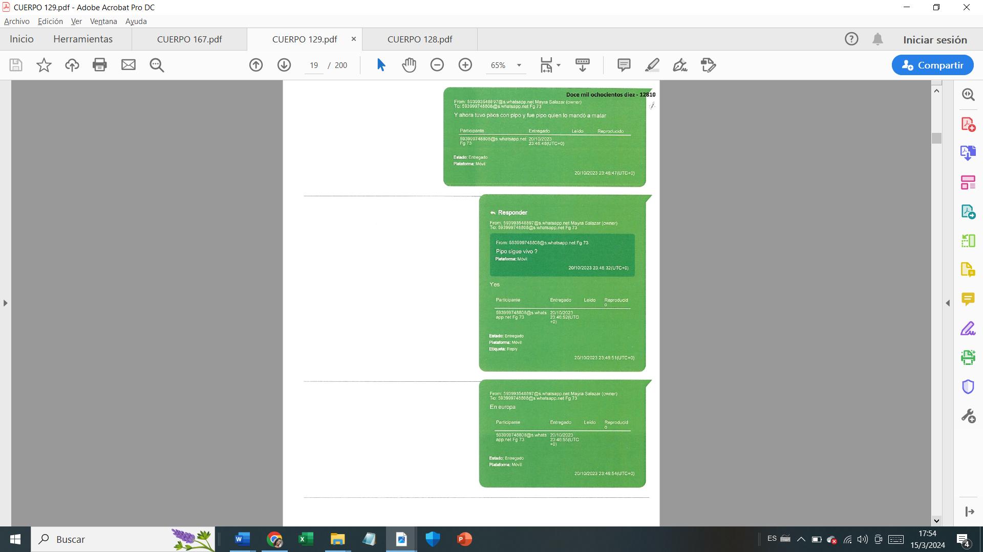Open the Comment tool in right sidebar

click(x=968, y=299)
